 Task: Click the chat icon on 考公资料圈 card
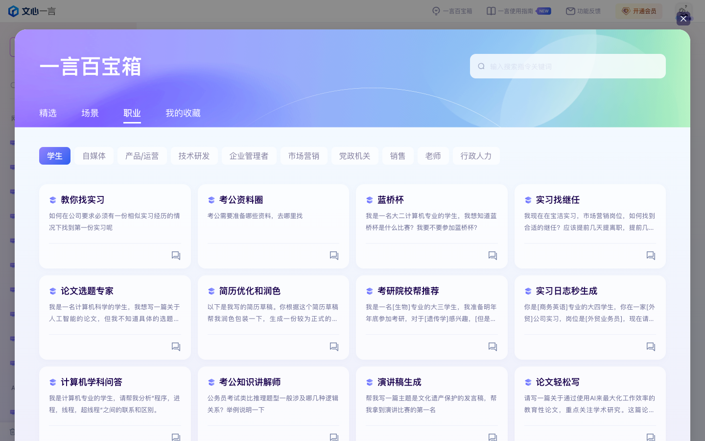coord(334,255)
